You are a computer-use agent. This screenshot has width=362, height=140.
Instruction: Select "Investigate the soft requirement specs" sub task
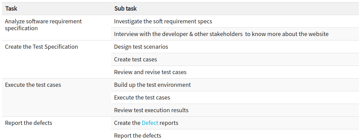(x=163, y=21)
